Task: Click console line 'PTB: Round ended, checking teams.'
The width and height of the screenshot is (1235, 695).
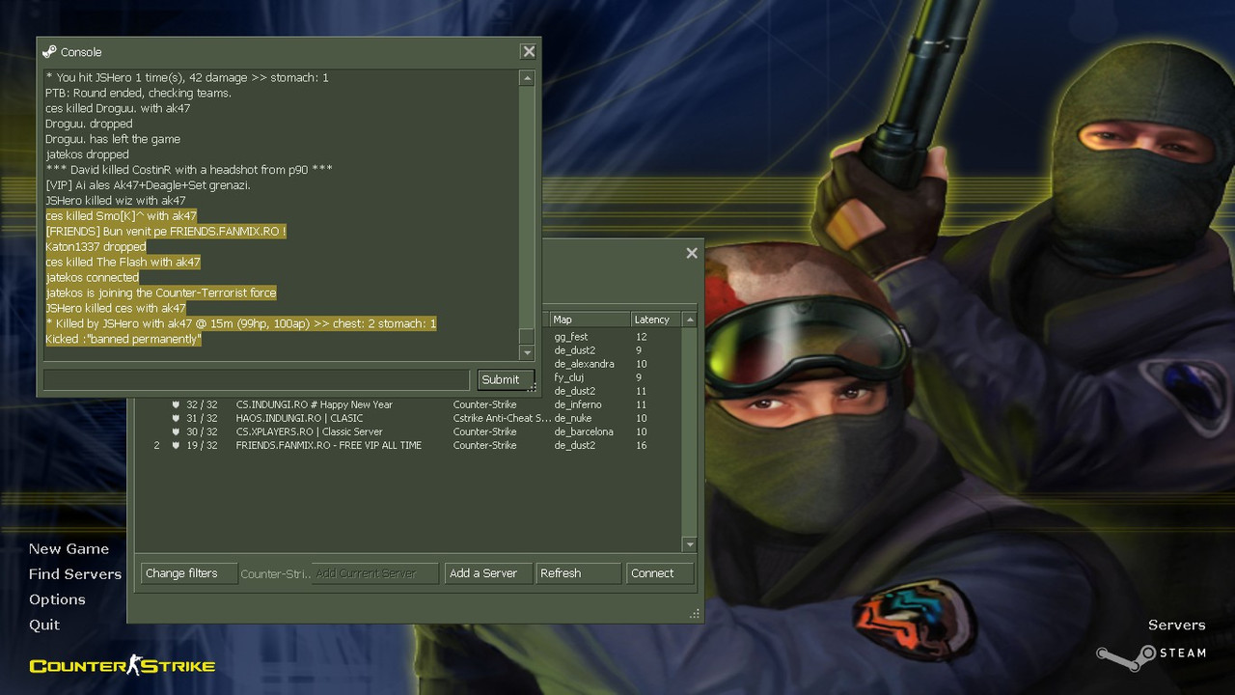Action: (x=138, y=93)
